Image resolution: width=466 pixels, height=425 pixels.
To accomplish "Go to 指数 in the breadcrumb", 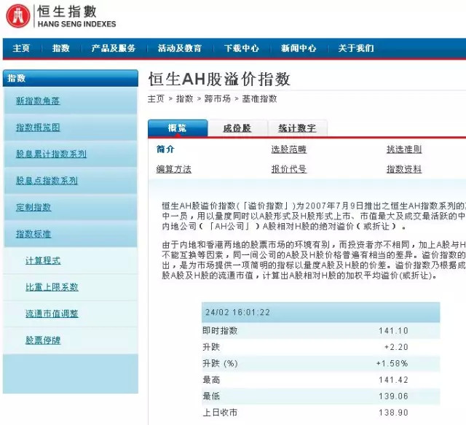I will point(184,98).
